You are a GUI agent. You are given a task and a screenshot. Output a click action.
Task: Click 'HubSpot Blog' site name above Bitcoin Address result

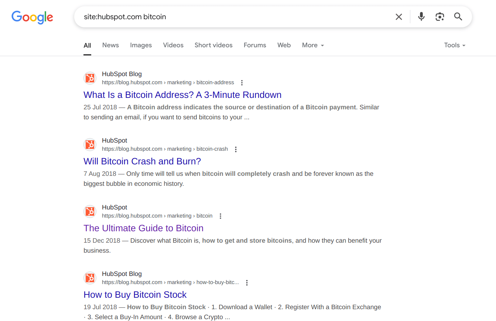pyautogui.click(x=122, y=74)
